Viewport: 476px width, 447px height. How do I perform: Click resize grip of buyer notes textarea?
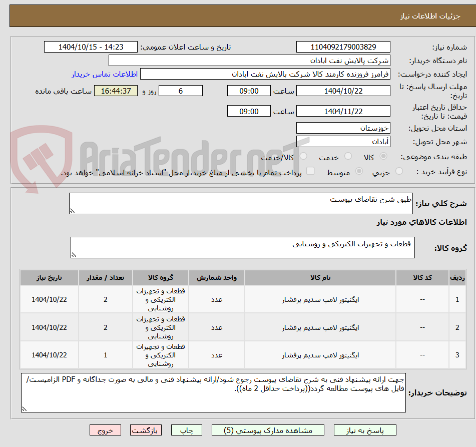25,409
